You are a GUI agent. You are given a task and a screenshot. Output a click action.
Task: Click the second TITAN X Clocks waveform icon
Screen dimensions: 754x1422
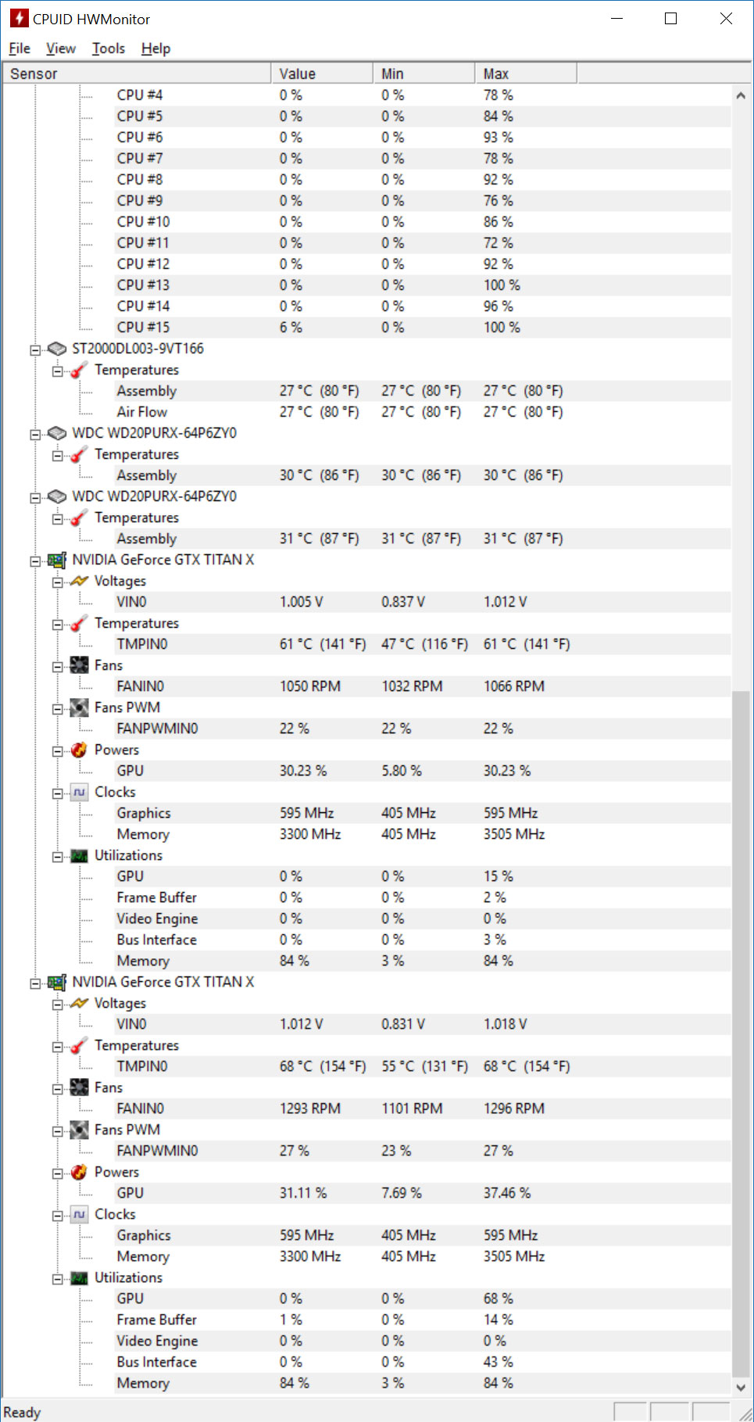pyautogui.click(x=79, y=1214)
